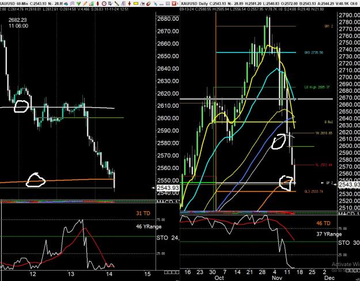Click the XAU/USD 60-Min chart title
Viewport: 360px width, 281px height.
coord(14,4)
